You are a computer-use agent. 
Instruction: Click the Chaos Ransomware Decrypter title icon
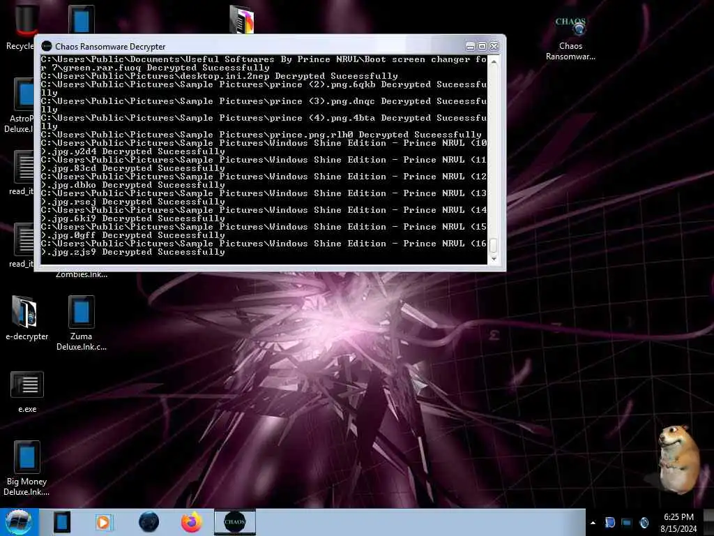pos(47,46)
